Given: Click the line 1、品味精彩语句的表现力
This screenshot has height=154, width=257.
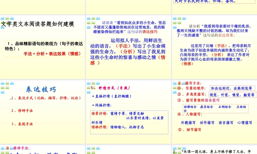Looking at the screenshot, I should (44, 46).
